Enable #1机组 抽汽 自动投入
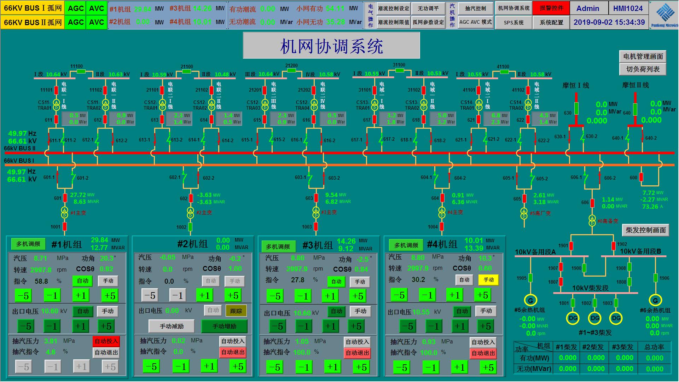The image size is (679, 382). (106, 341)
